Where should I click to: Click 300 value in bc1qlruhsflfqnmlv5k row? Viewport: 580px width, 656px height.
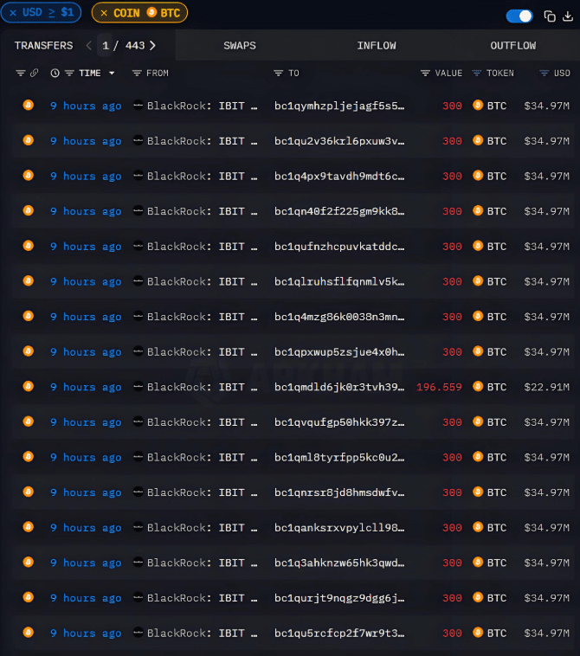tap(453, 281)
